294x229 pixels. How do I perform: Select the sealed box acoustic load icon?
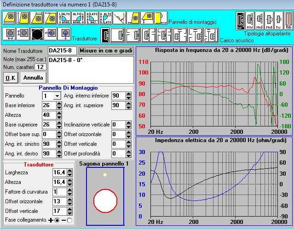[x=118, y=35]
